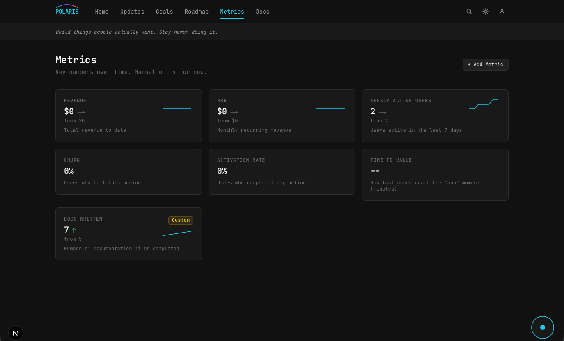
Task: Click the Revenue sparkline chart
Action: (177, 109)
